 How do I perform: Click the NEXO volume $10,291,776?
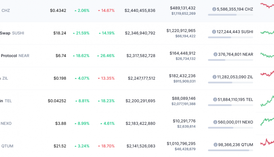(184, 121)
